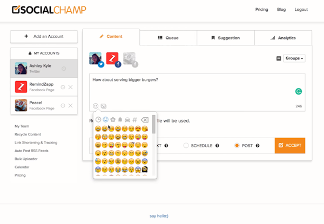Click the clock icon beside Peace! account

[63, 105]
